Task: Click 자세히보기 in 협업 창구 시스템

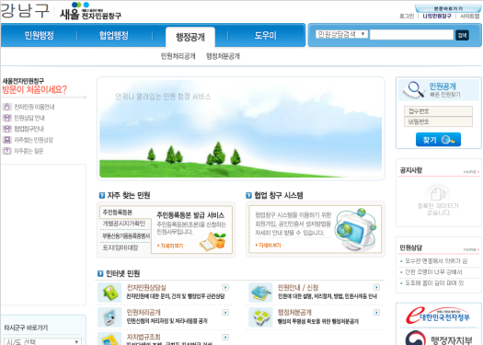Action: (268, 246)
